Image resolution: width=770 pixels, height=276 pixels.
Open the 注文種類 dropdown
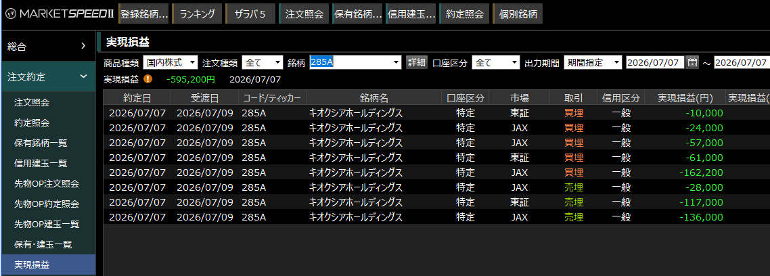coord(263,62)
